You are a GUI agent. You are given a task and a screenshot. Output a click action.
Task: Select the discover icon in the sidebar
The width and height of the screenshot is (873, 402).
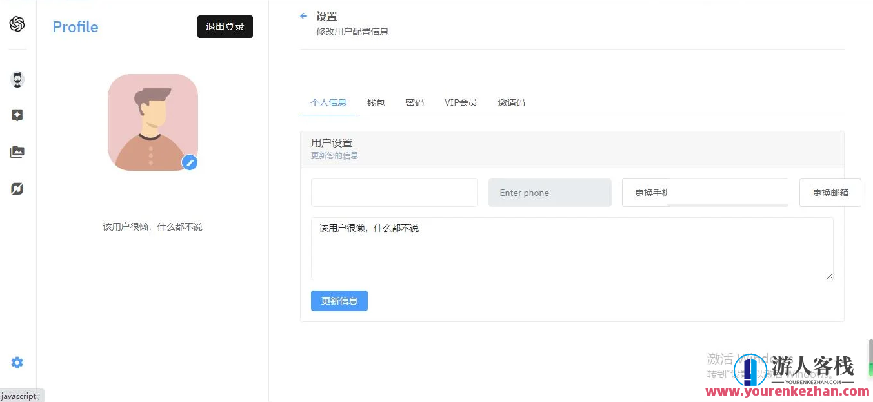(x=17, y=188)
